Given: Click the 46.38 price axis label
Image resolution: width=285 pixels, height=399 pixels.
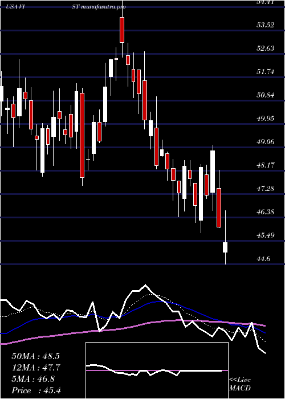Looking at the screenshot, I should [266, 211].
